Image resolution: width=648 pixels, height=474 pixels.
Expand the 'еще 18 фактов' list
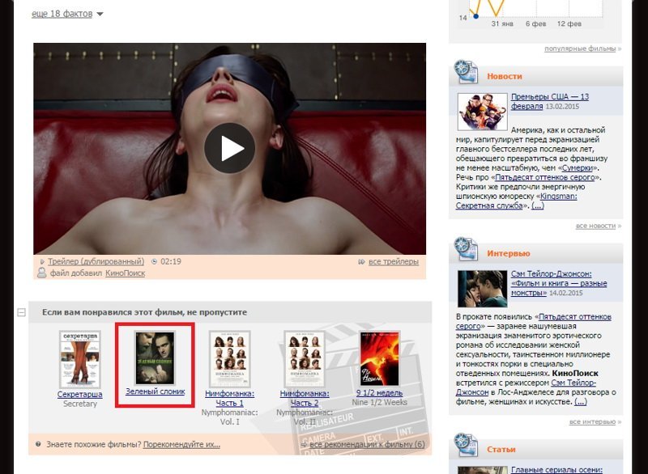coord(62,14)
